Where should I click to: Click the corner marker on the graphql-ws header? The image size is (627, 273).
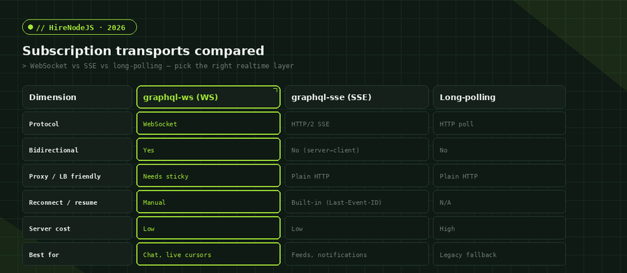point(275,90)
